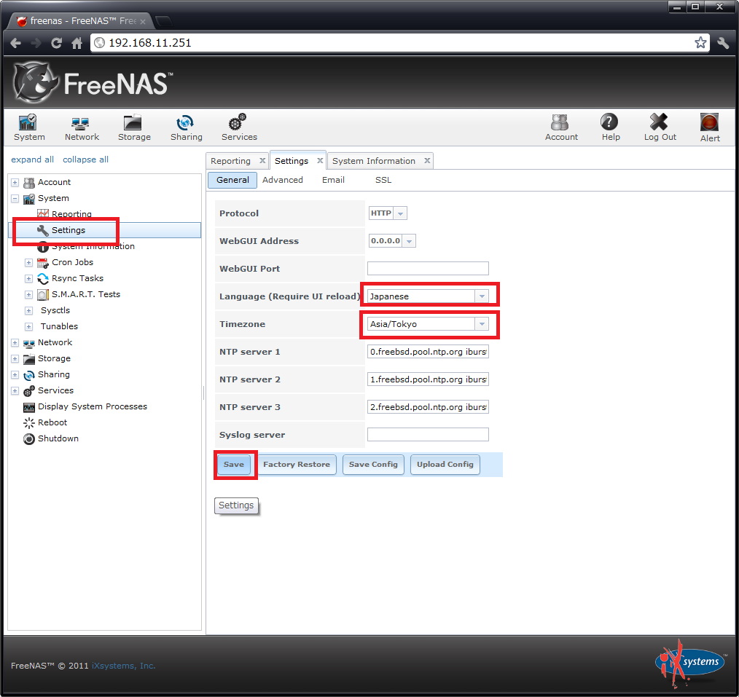Click the expand all link
The width and height of the screenshot is (739, 697).
[x=33, y=160]
